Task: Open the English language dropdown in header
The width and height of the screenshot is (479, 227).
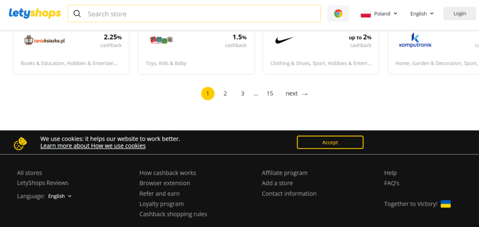Action: 422,14
